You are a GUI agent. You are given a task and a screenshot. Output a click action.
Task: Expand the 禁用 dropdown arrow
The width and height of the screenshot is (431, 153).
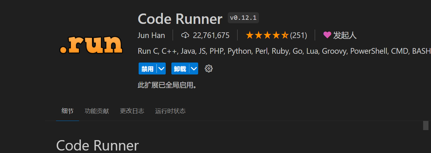161,68
